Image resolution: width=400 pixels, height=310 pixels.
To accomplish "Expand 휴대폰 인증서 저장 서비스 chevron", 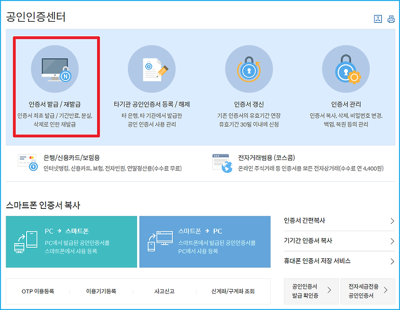I will point(392,261).
